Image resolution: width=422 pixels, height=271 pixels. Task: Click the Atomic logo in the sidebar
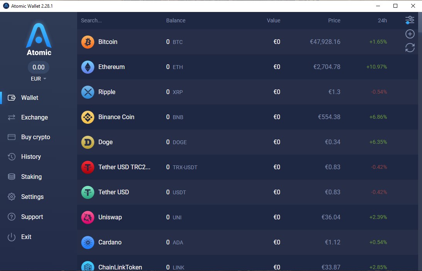tap(39, 39)
